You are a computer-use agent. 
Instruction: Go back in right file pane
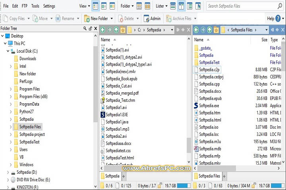pyautogui.click(x=196, y=30)
